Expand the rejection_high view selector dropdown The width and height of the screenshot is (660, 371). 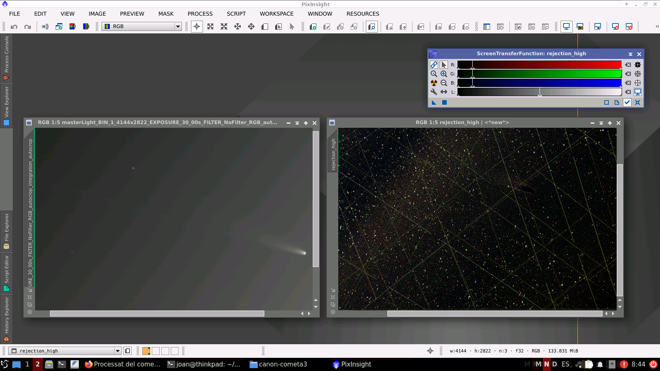(x=118, y=351)
